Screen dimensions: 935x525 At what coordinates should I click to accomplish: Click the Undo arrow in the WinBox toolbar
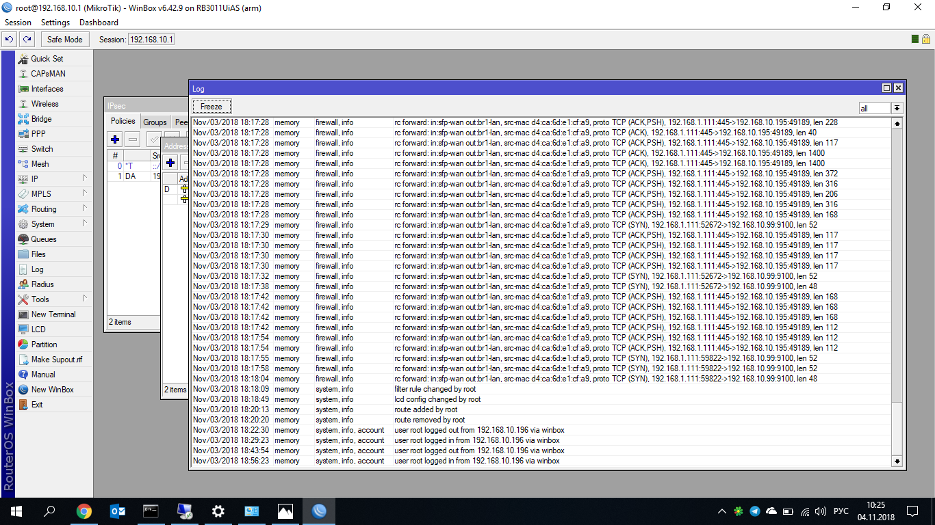pyautogui.click(x=10, y=40)
